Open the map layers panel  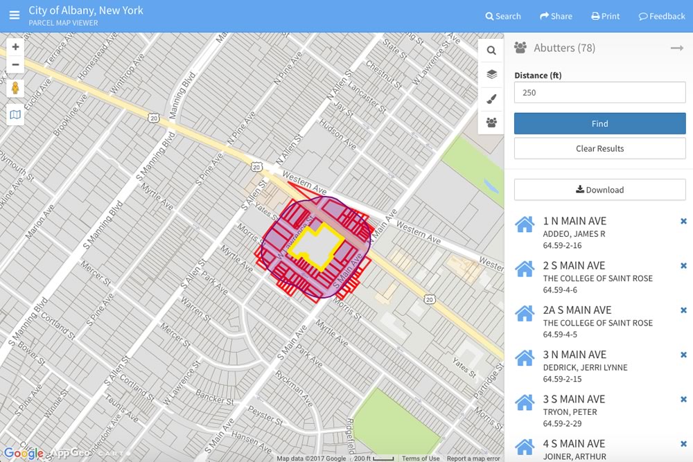[491, 74]
